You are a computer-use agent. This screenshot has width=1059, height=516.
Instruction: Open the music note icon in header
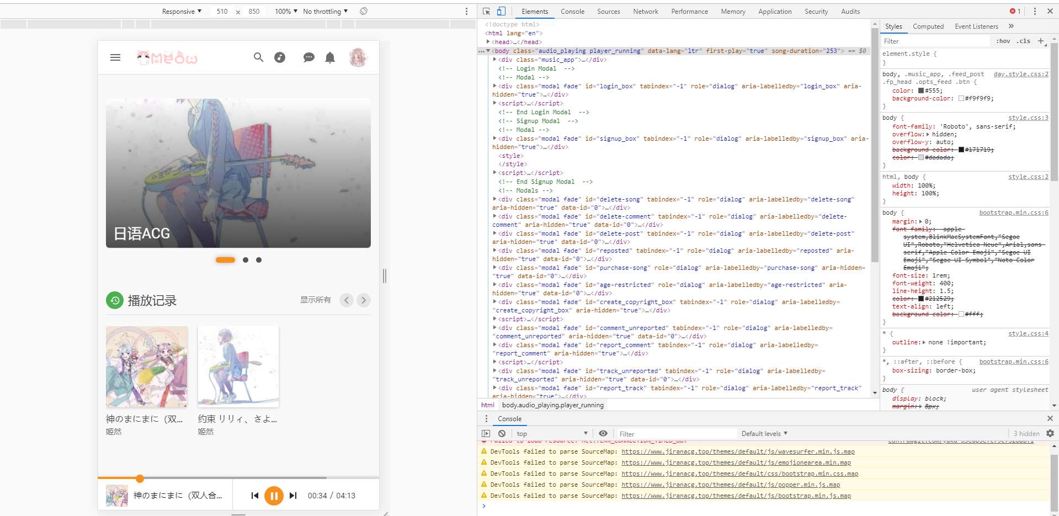280,57
